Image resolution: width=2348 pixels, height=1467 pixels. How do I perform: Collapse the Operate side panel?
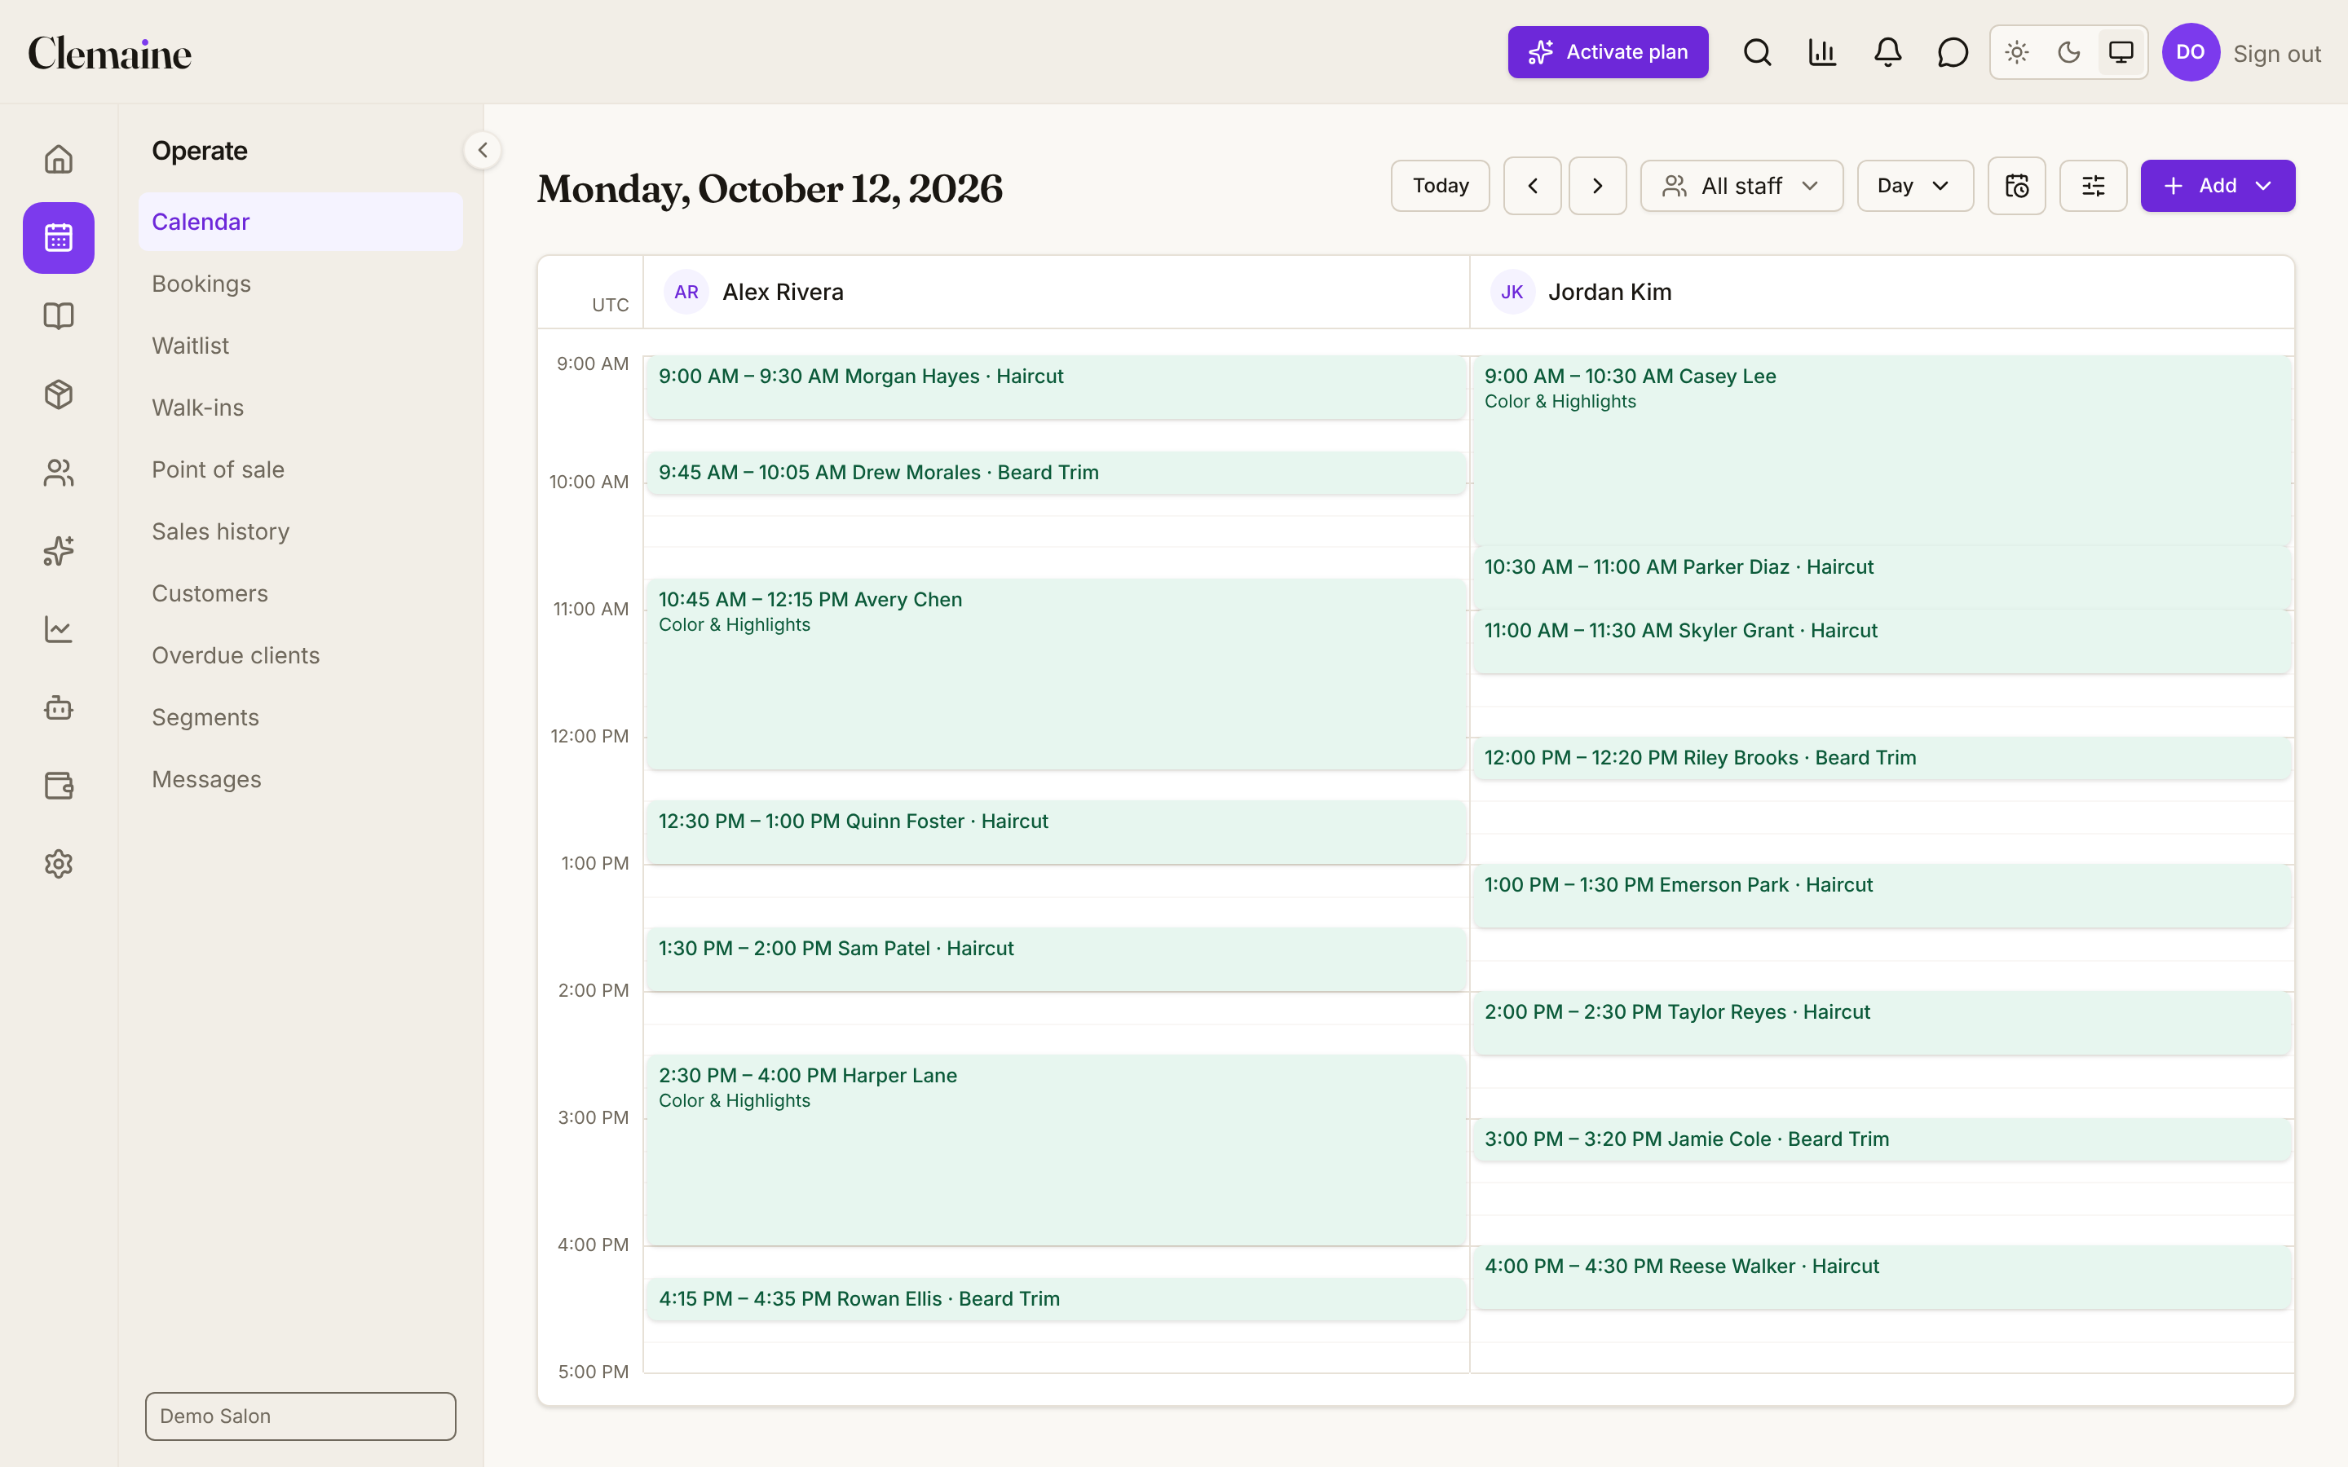pyautogui.click(x=482, y=151)
